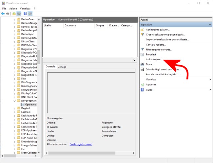
Task: Click the properties sheet icon beside Proprietà
Action: tap(142, 54)
